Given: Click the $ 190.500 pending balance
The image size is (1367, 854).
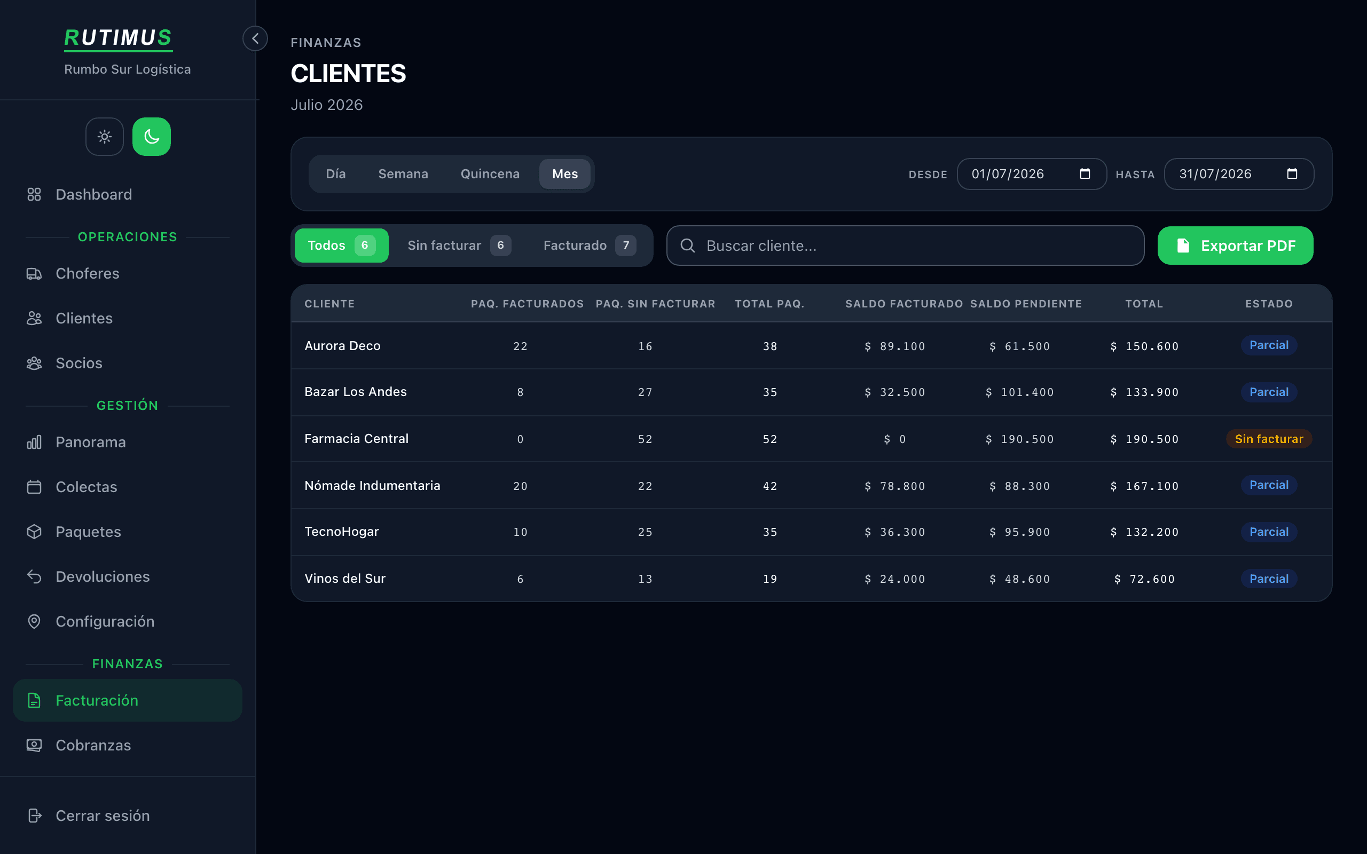Looking at the screenshot, I should pyautogui.click(x=1019, y=439).
